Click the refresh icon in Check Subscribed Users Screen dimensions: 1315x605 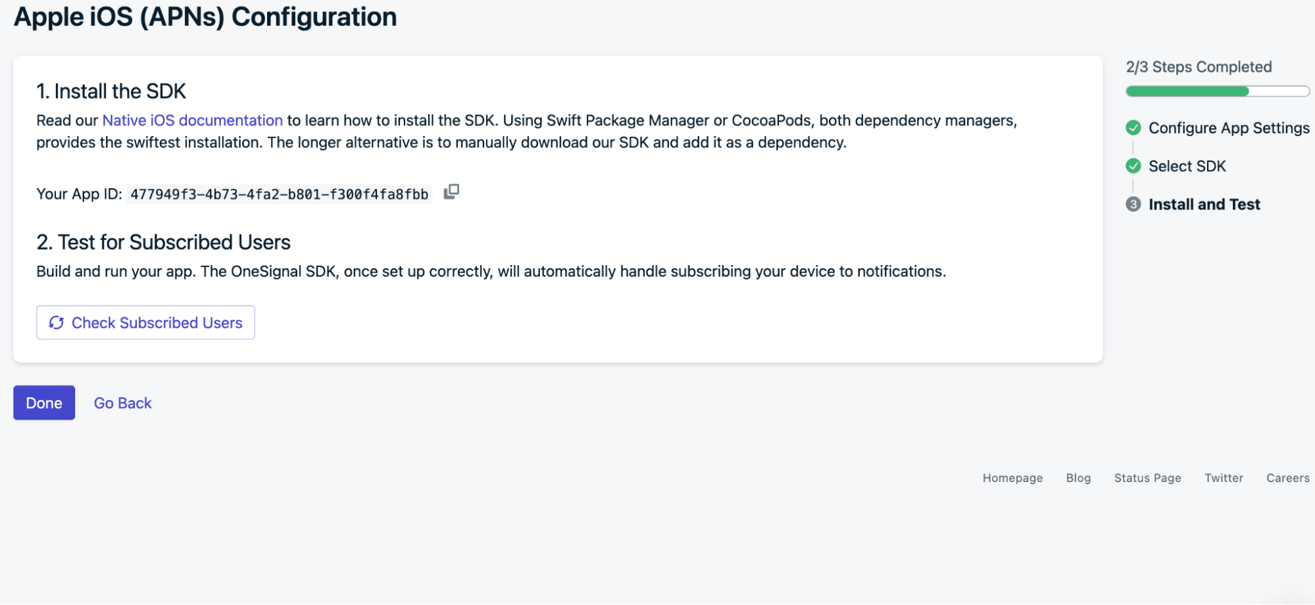pos(57,323)
